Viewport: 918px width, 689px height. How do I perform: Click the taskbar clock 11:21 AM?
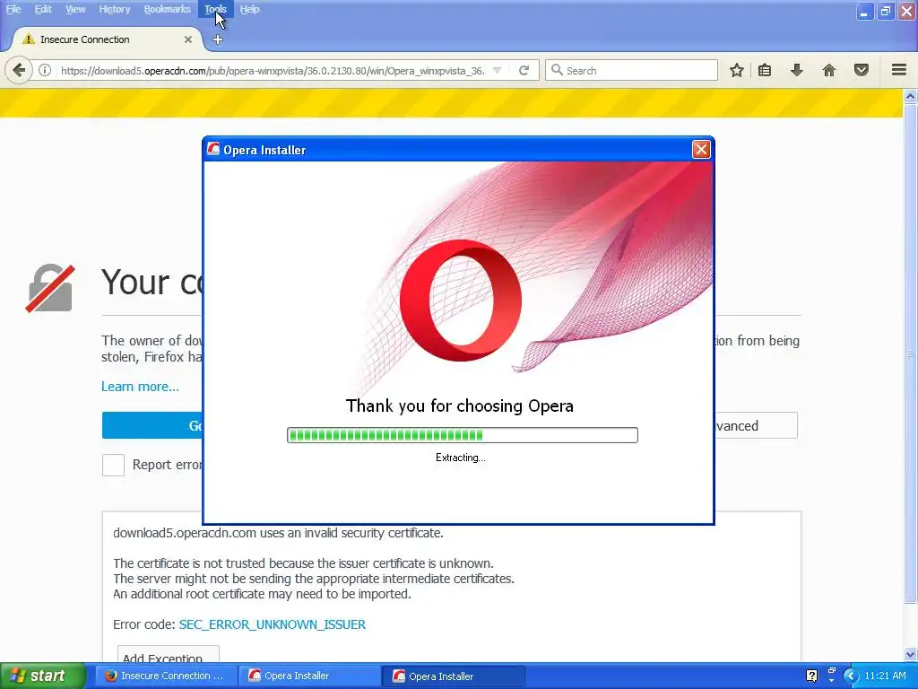tap(885, 676)
